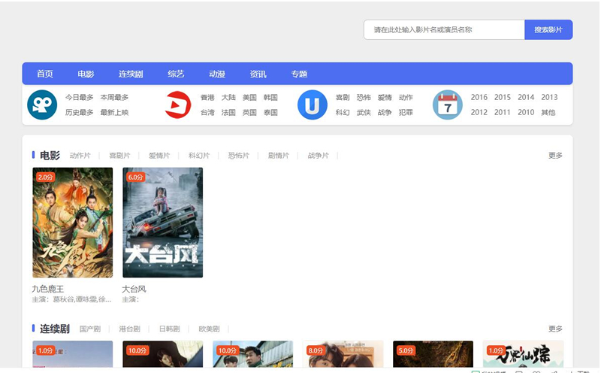Open 动作片 subcategory in 电影 section
The image size is (601, 373).
(x=80, y=156)
